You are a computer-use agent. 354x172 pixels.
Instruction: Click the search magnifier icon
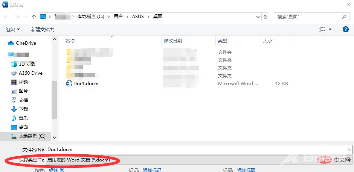344,17
